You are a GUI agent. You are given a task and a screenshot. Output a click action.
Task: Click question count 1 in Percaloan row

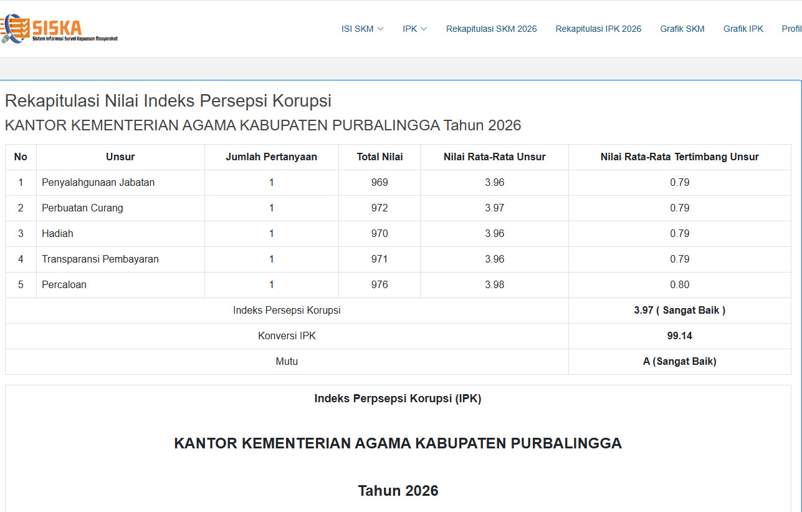tap(272, 285)
